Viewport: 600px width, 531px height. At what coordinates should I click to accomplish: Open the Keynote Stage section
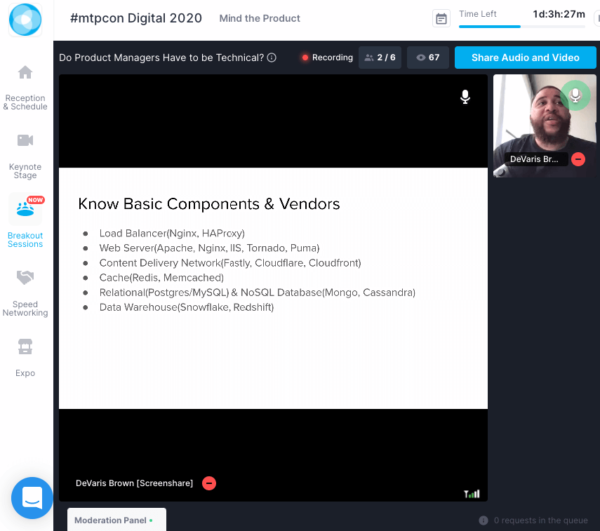coord(25,156)
